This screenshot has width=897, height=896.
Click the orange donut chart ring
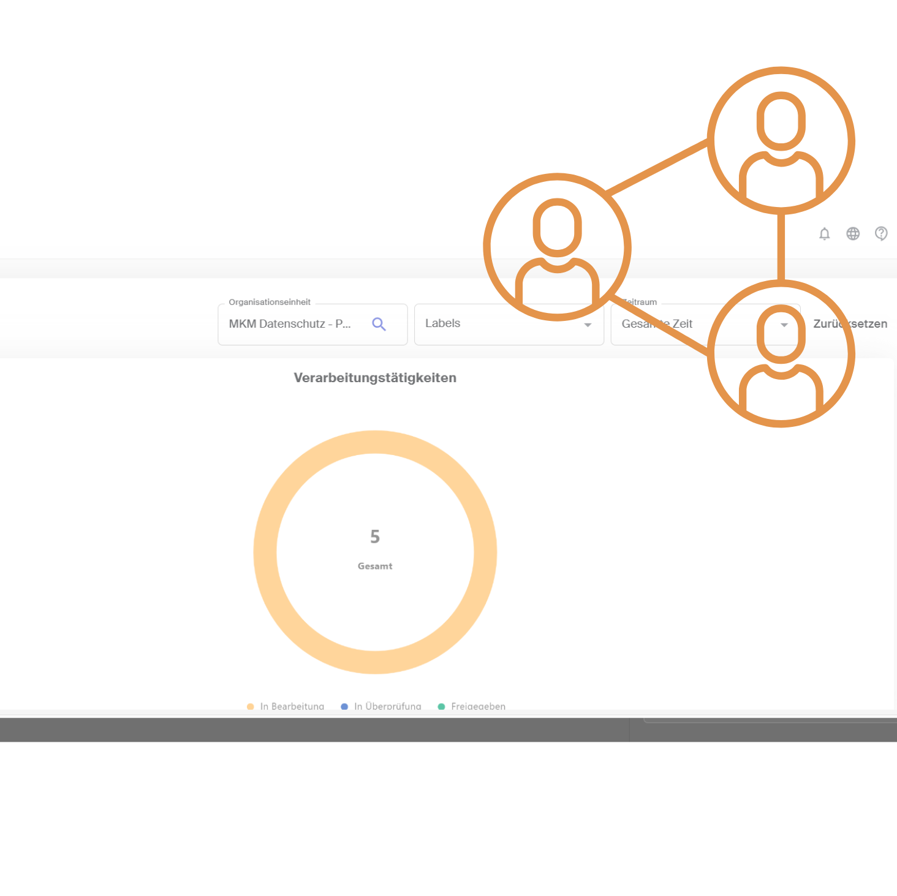265,552
